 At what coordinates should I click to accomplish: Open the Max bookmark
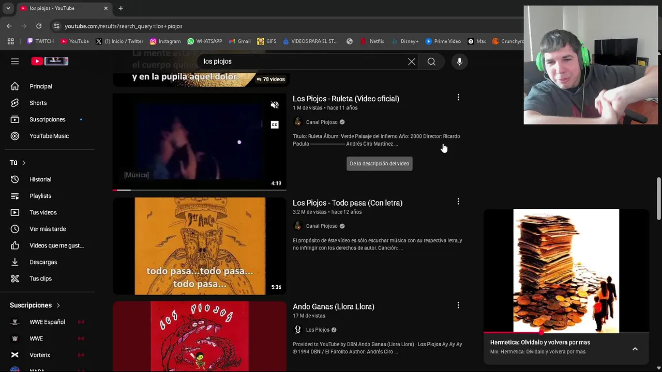point(477,41)
